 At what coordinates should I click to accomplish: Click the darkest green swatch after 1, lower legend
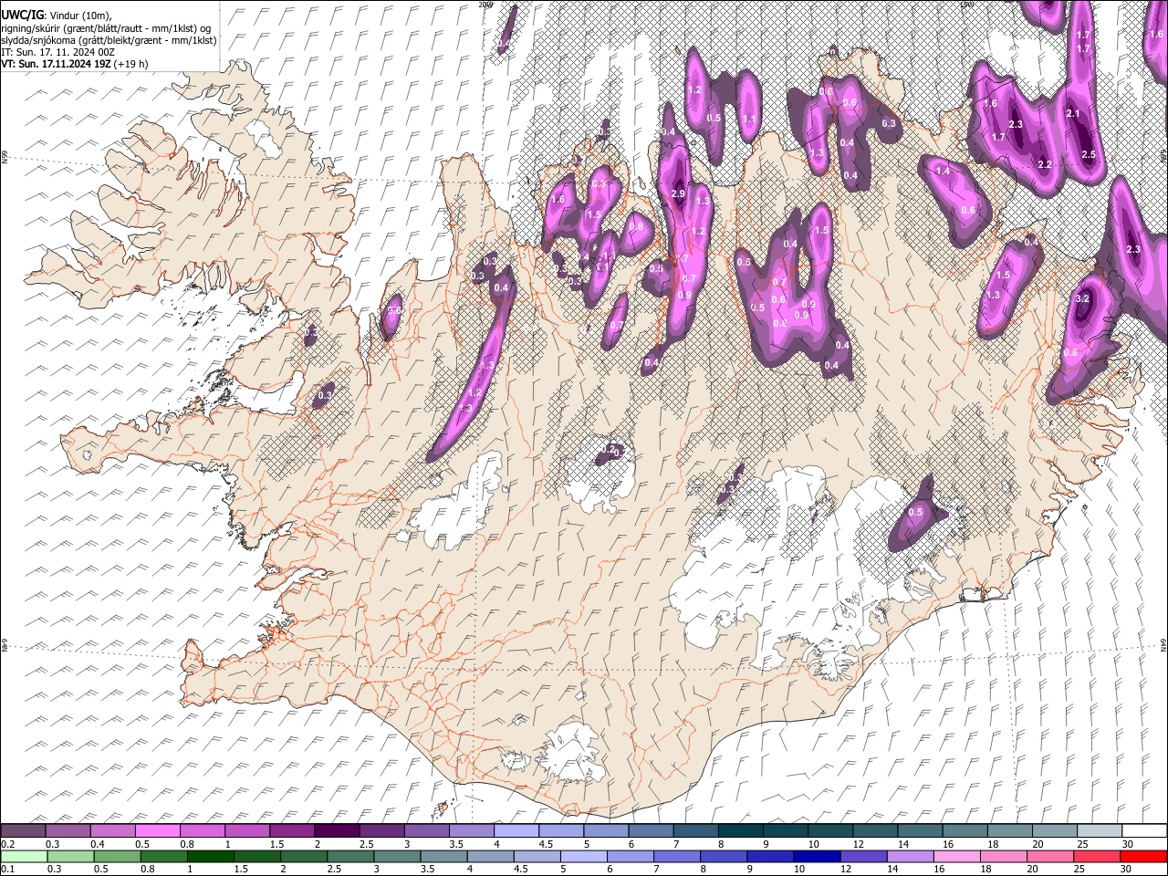coord(210,857)
